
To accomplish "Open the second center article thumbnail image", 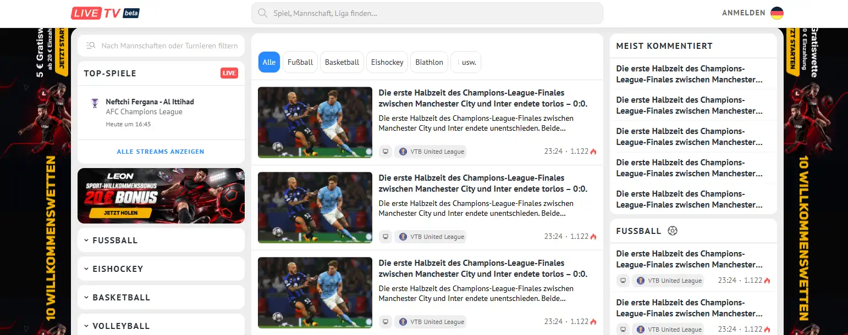I will [x=315, y=208].
